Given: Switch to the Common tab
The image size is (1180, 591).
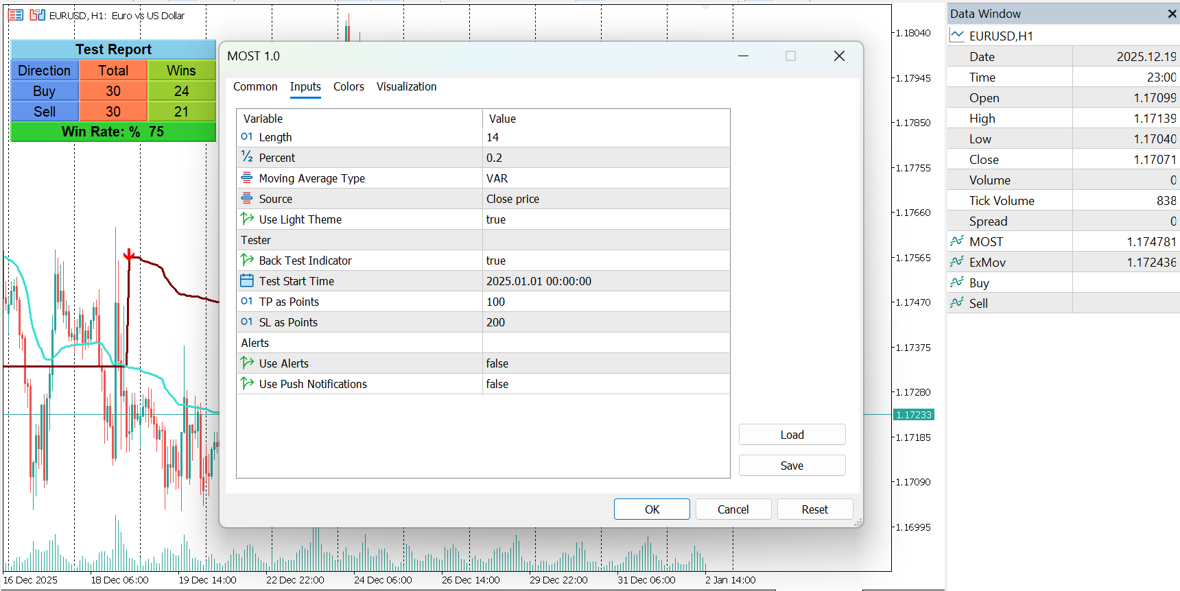Looking at the screenshot, I should point(255,86).
